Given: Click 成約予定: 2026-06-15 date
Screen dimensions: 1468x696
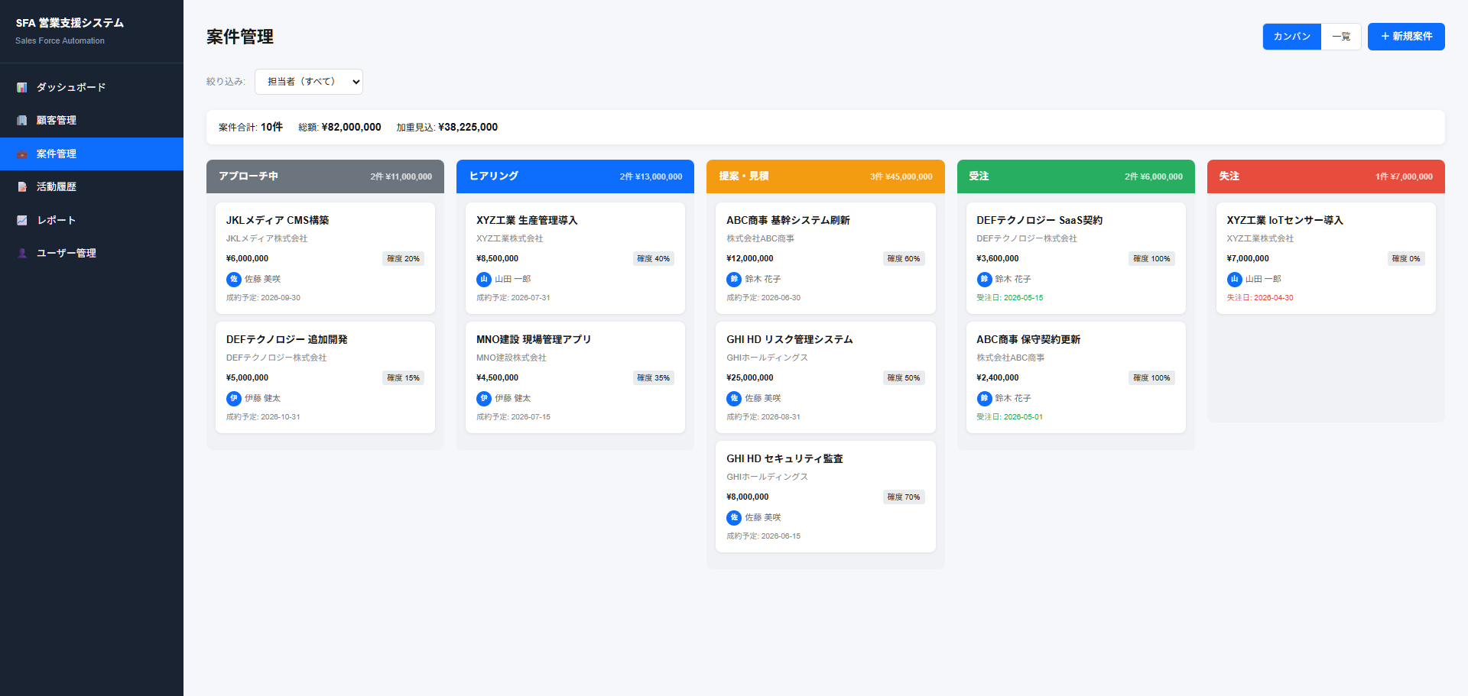Looking at the screenshot, I should tap(764, 536).
